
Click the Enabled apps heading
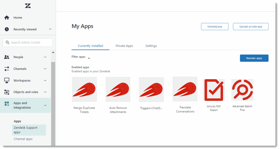[80, 67]
